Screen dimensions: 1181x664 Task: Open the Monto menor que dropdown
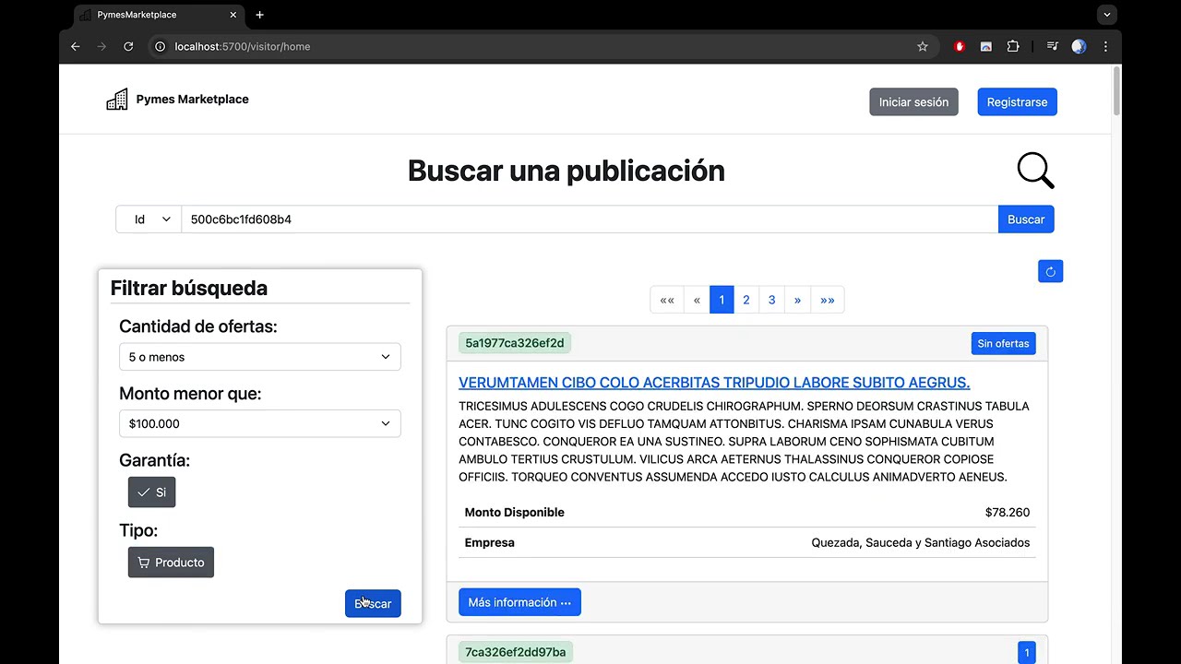click(x=260, y=424)
